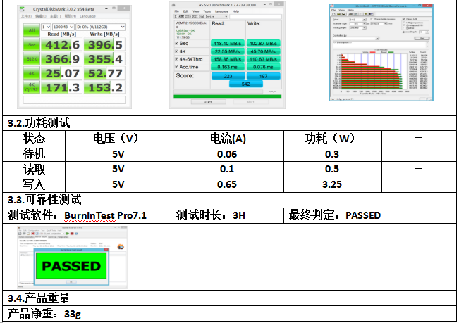Click the Start button in AS SSD Benchmark
Screen dimensions: 459x323
208,102
